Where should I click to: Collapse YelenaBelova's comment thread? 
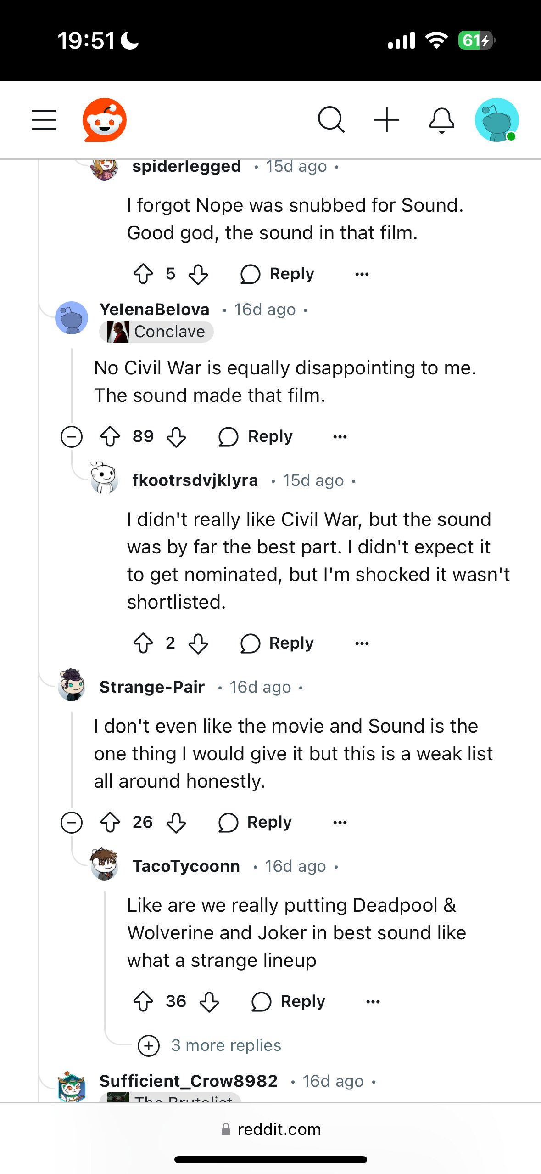(x=72, y=437)
